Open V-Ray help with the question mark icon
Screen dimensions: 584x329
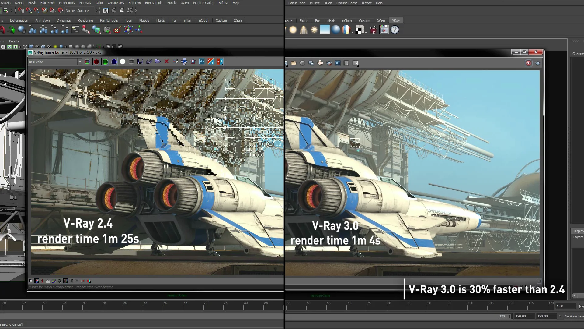[395, 30]
